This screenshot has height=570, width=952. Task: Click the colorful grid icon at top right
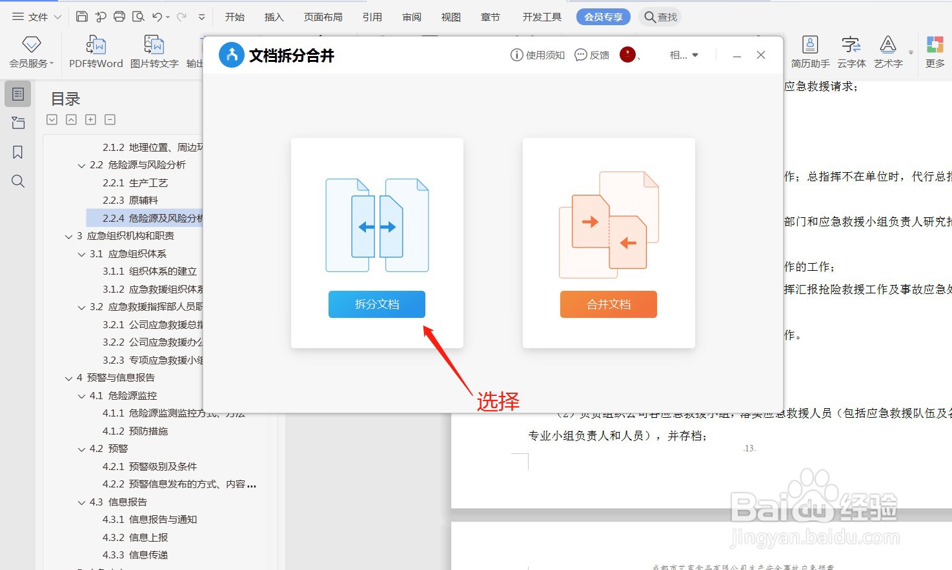(x=935, y=45)
